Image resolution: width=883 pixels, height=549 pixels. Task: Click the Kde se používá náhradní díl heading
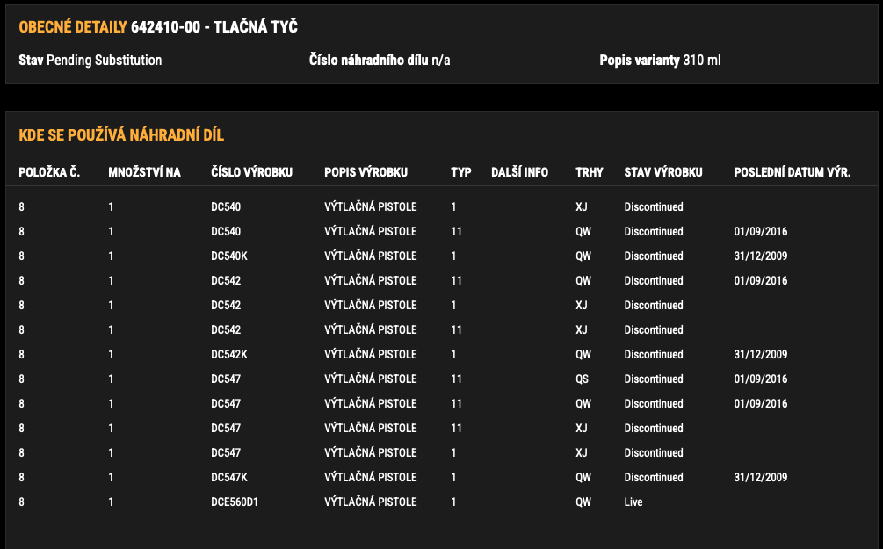tap(121, 135)
